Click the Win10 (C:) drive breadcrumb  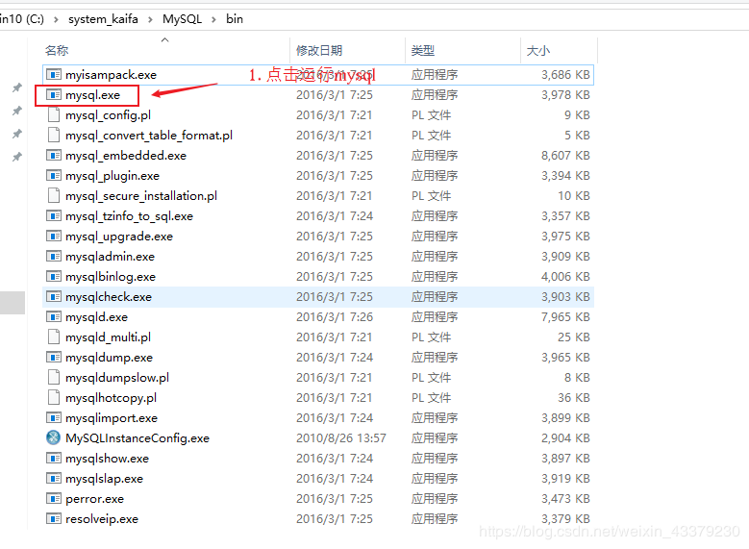[x=22, y=19]
